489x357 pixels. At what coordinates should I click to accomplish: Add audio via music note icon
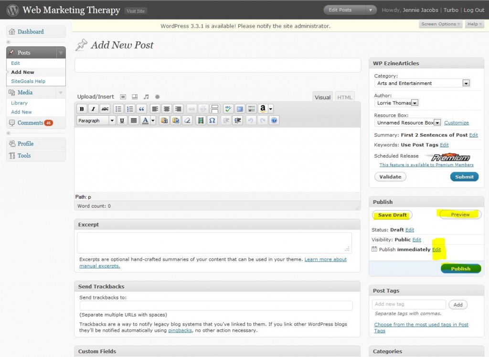tap(146, 97)
